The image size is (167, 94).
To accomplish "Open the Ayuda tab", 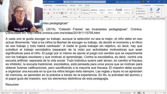I will tap(87, 5).
